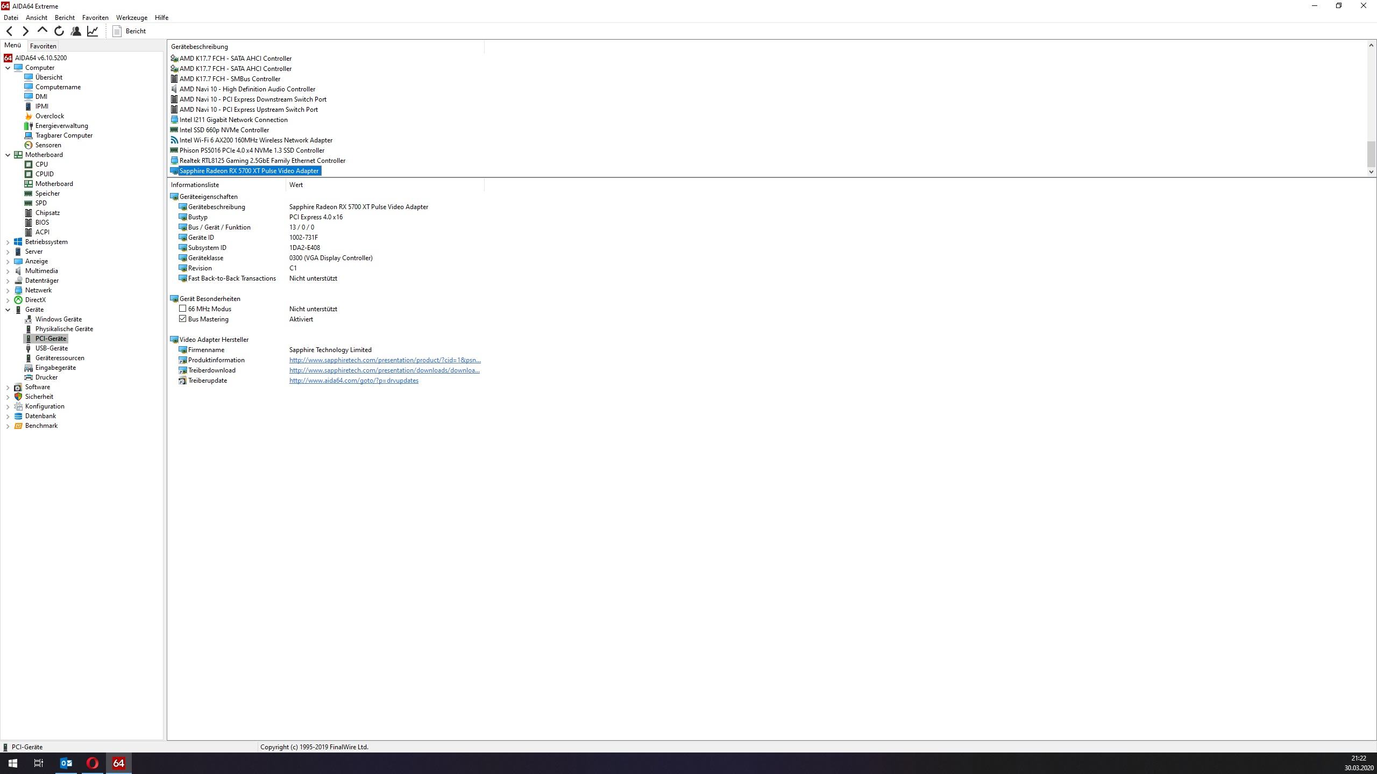Select Drucker in the device tree

pyautogui.click(x=46, y=377)
